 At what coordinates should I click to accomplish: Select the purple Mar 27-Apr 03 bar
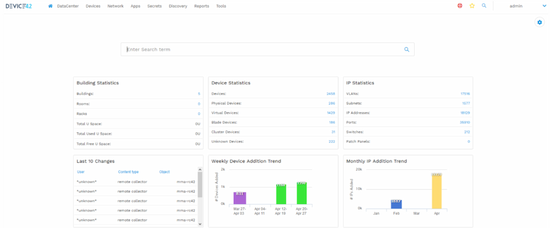240,198
